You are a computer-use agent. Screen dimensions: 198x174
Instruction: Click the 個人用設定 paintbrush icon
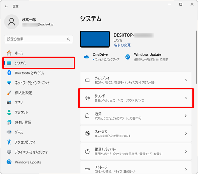pyautogui.click(x=9, y=93)
